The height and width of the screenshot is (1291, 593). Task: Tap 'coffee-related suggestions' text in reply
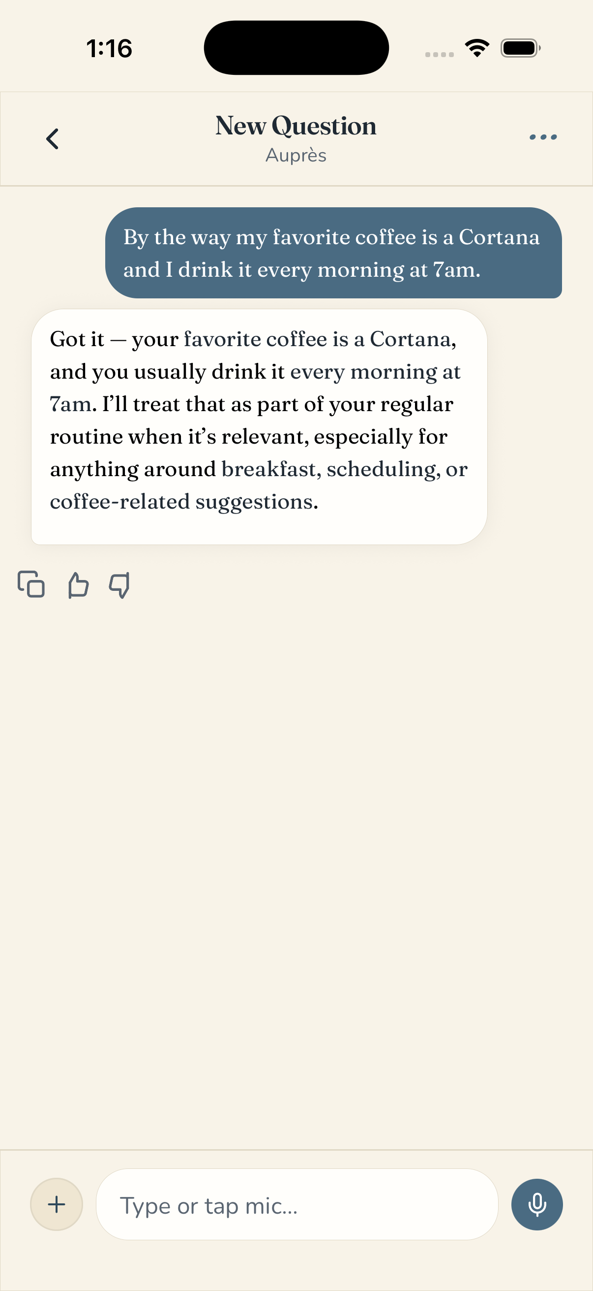(x=184, y=502)
